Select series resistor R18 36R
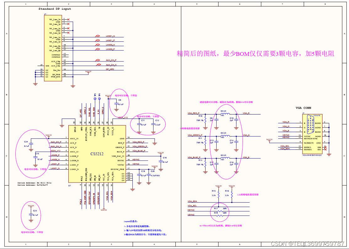Screen dimensions: 349x249 tap(220, 215)
